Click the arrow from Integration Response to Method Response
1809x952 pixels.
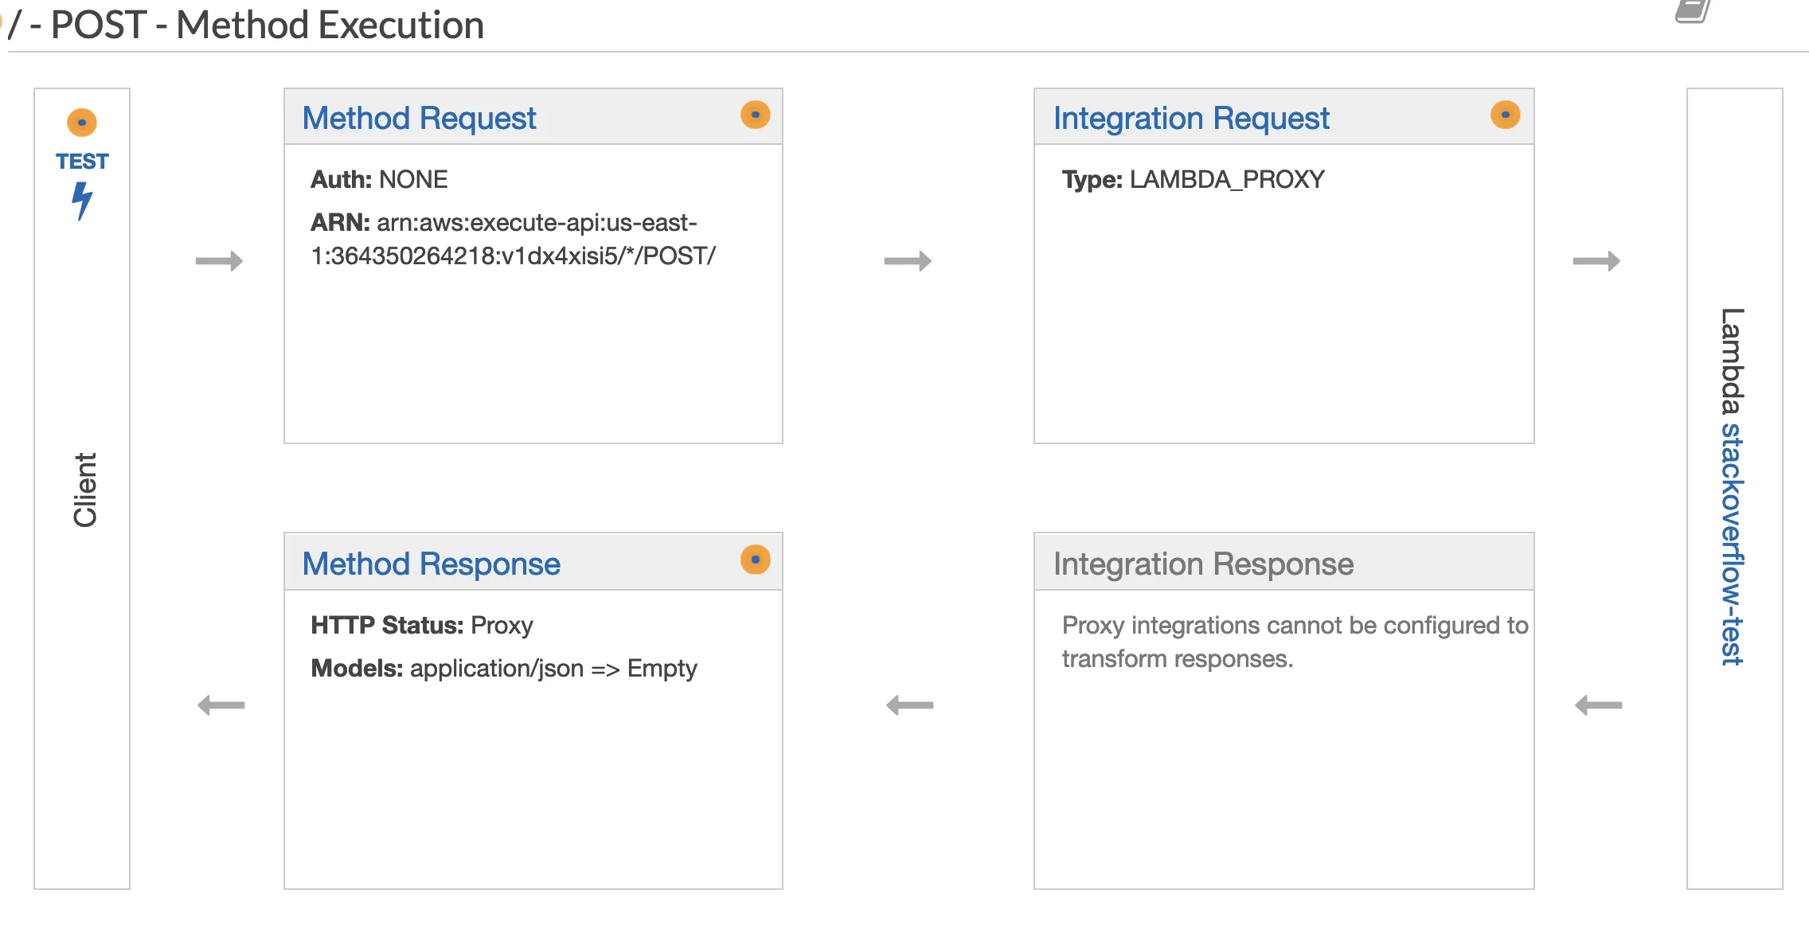[909, 705]
